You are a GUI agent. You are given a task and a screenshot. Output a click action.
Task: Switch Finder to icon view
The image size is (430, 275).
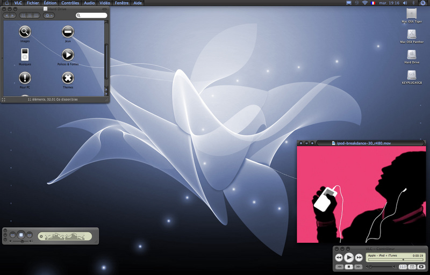coord(23,16)
